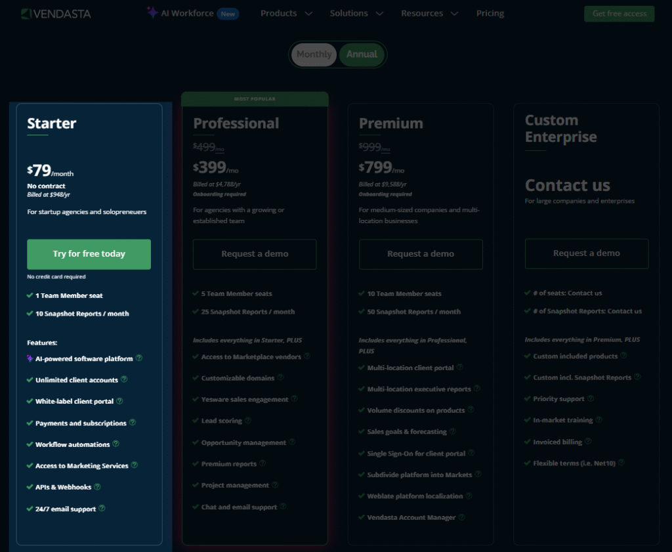Click help icon next to Priority support
The height and width of the screenshot is (552, 672).
(590, 398)
